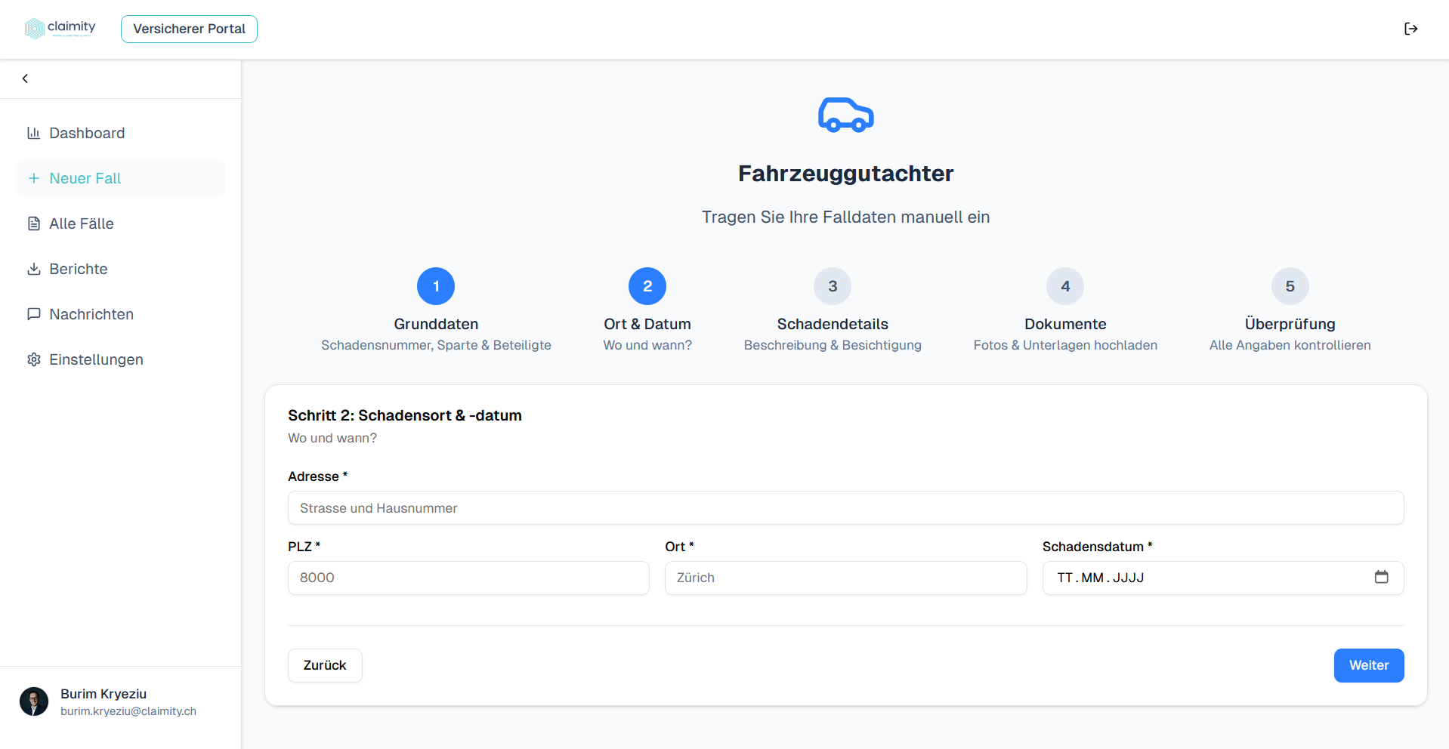Image resolution: width=1449 pixels, height=749 pixels.
Task: Open Dashboard from the sidebar
Action: (x=87, y=133)
